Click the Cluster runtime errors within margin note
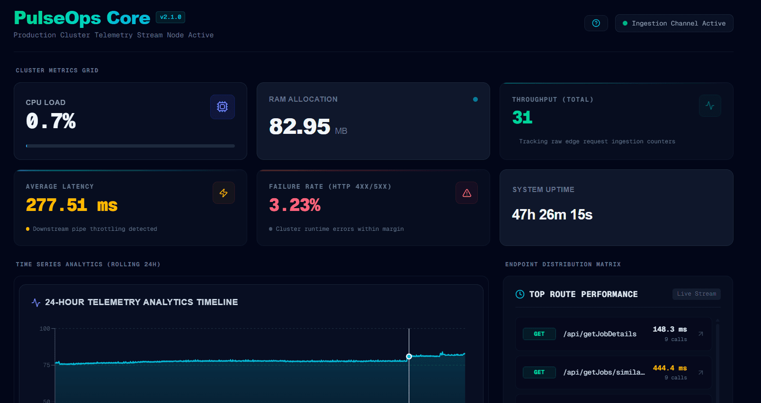Image resolution: width=761 pixels, height=403 pixels. 340,229
